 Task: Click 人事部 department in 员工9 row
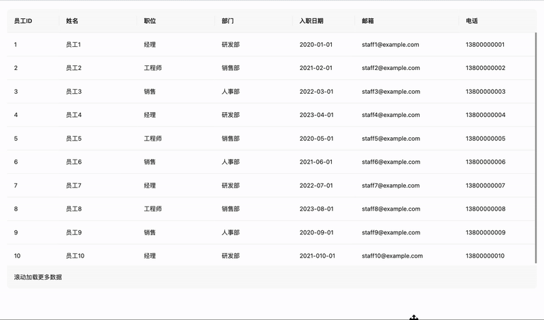pos(231,232)
